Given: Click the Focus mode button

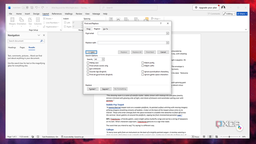Looking at the screenshot, I should [195, 137].
